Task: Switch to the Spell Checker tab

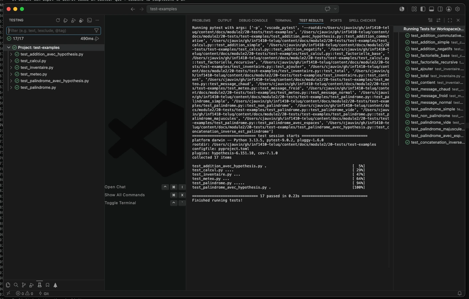Action: click(362, 21)
